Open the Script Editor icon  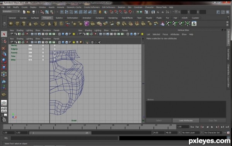[x=228, y=138]
